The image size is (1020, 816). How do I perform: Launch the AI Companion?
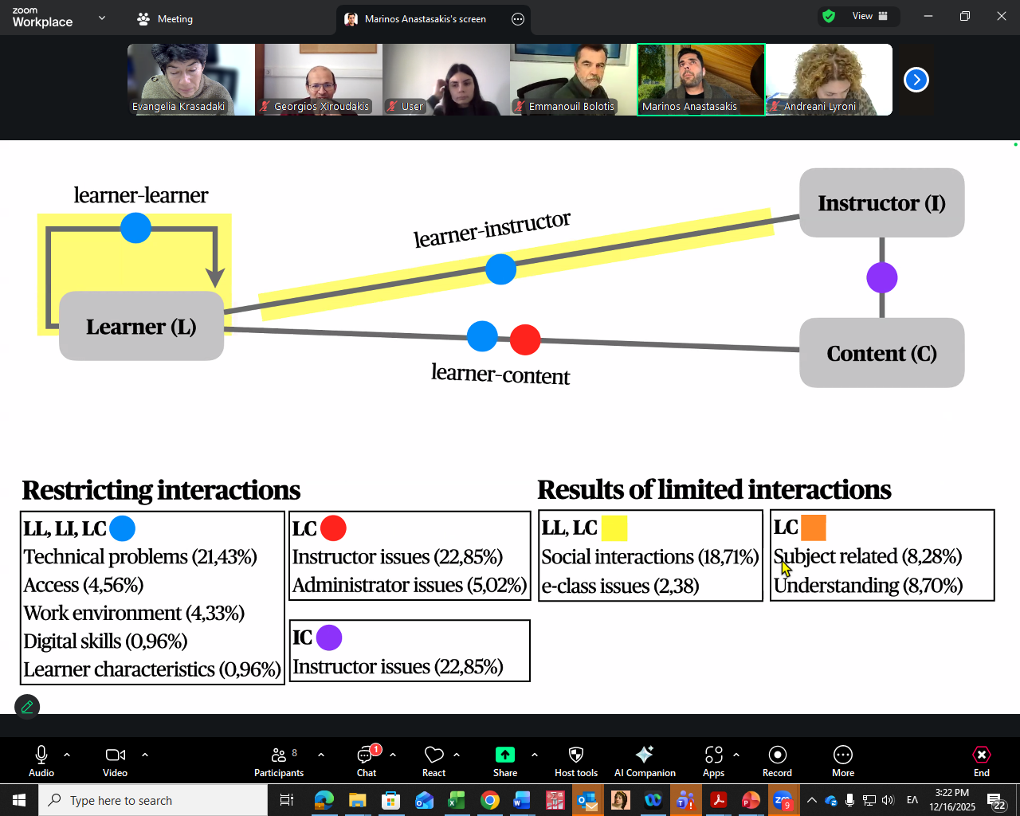(645, 762)
